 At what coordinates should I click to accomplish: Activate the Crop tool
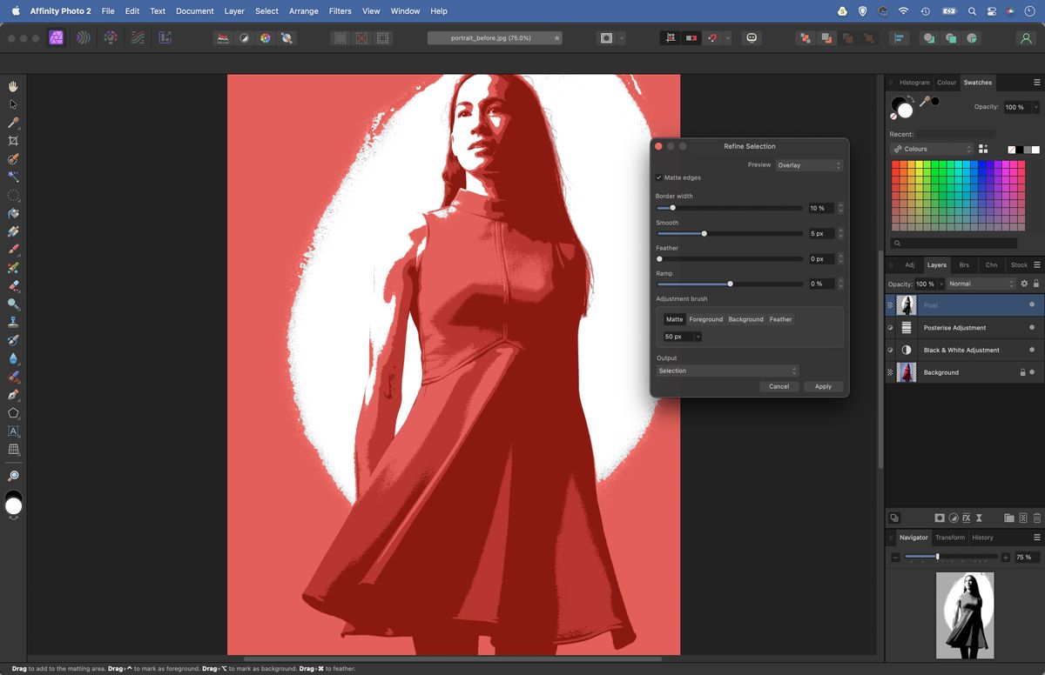click(x=12, y=140)
